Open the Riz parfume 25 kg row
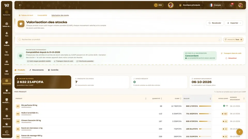 (130, 106)
